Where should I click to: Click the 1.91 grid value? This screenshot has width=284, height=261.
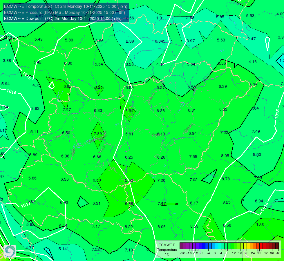click(x=160, y=18)
